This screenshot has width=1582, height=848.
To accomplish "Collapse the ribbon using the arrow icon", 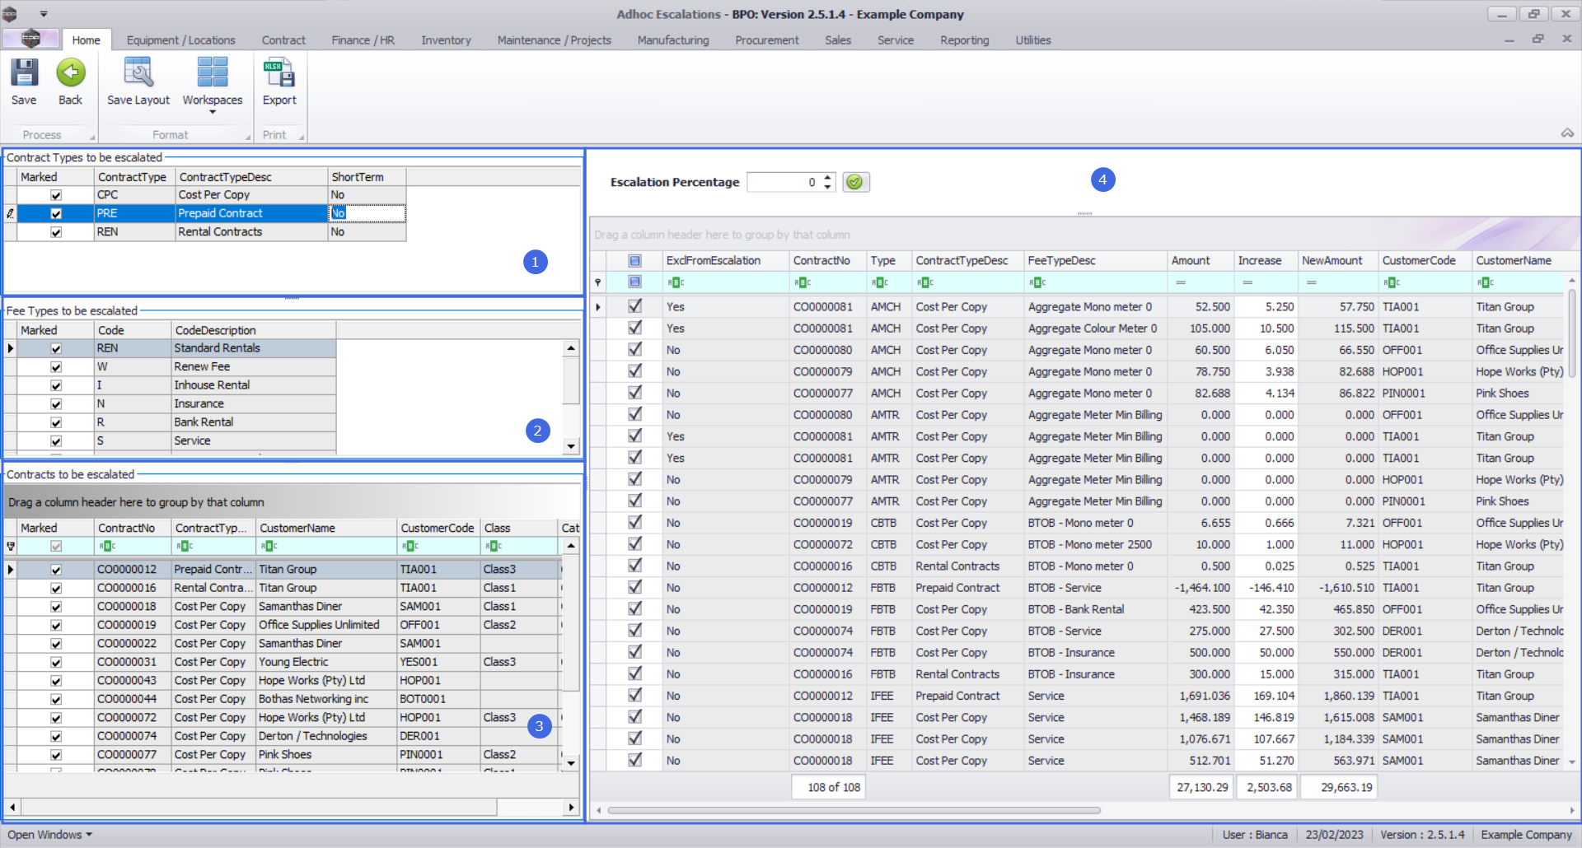I will 1567,133.
